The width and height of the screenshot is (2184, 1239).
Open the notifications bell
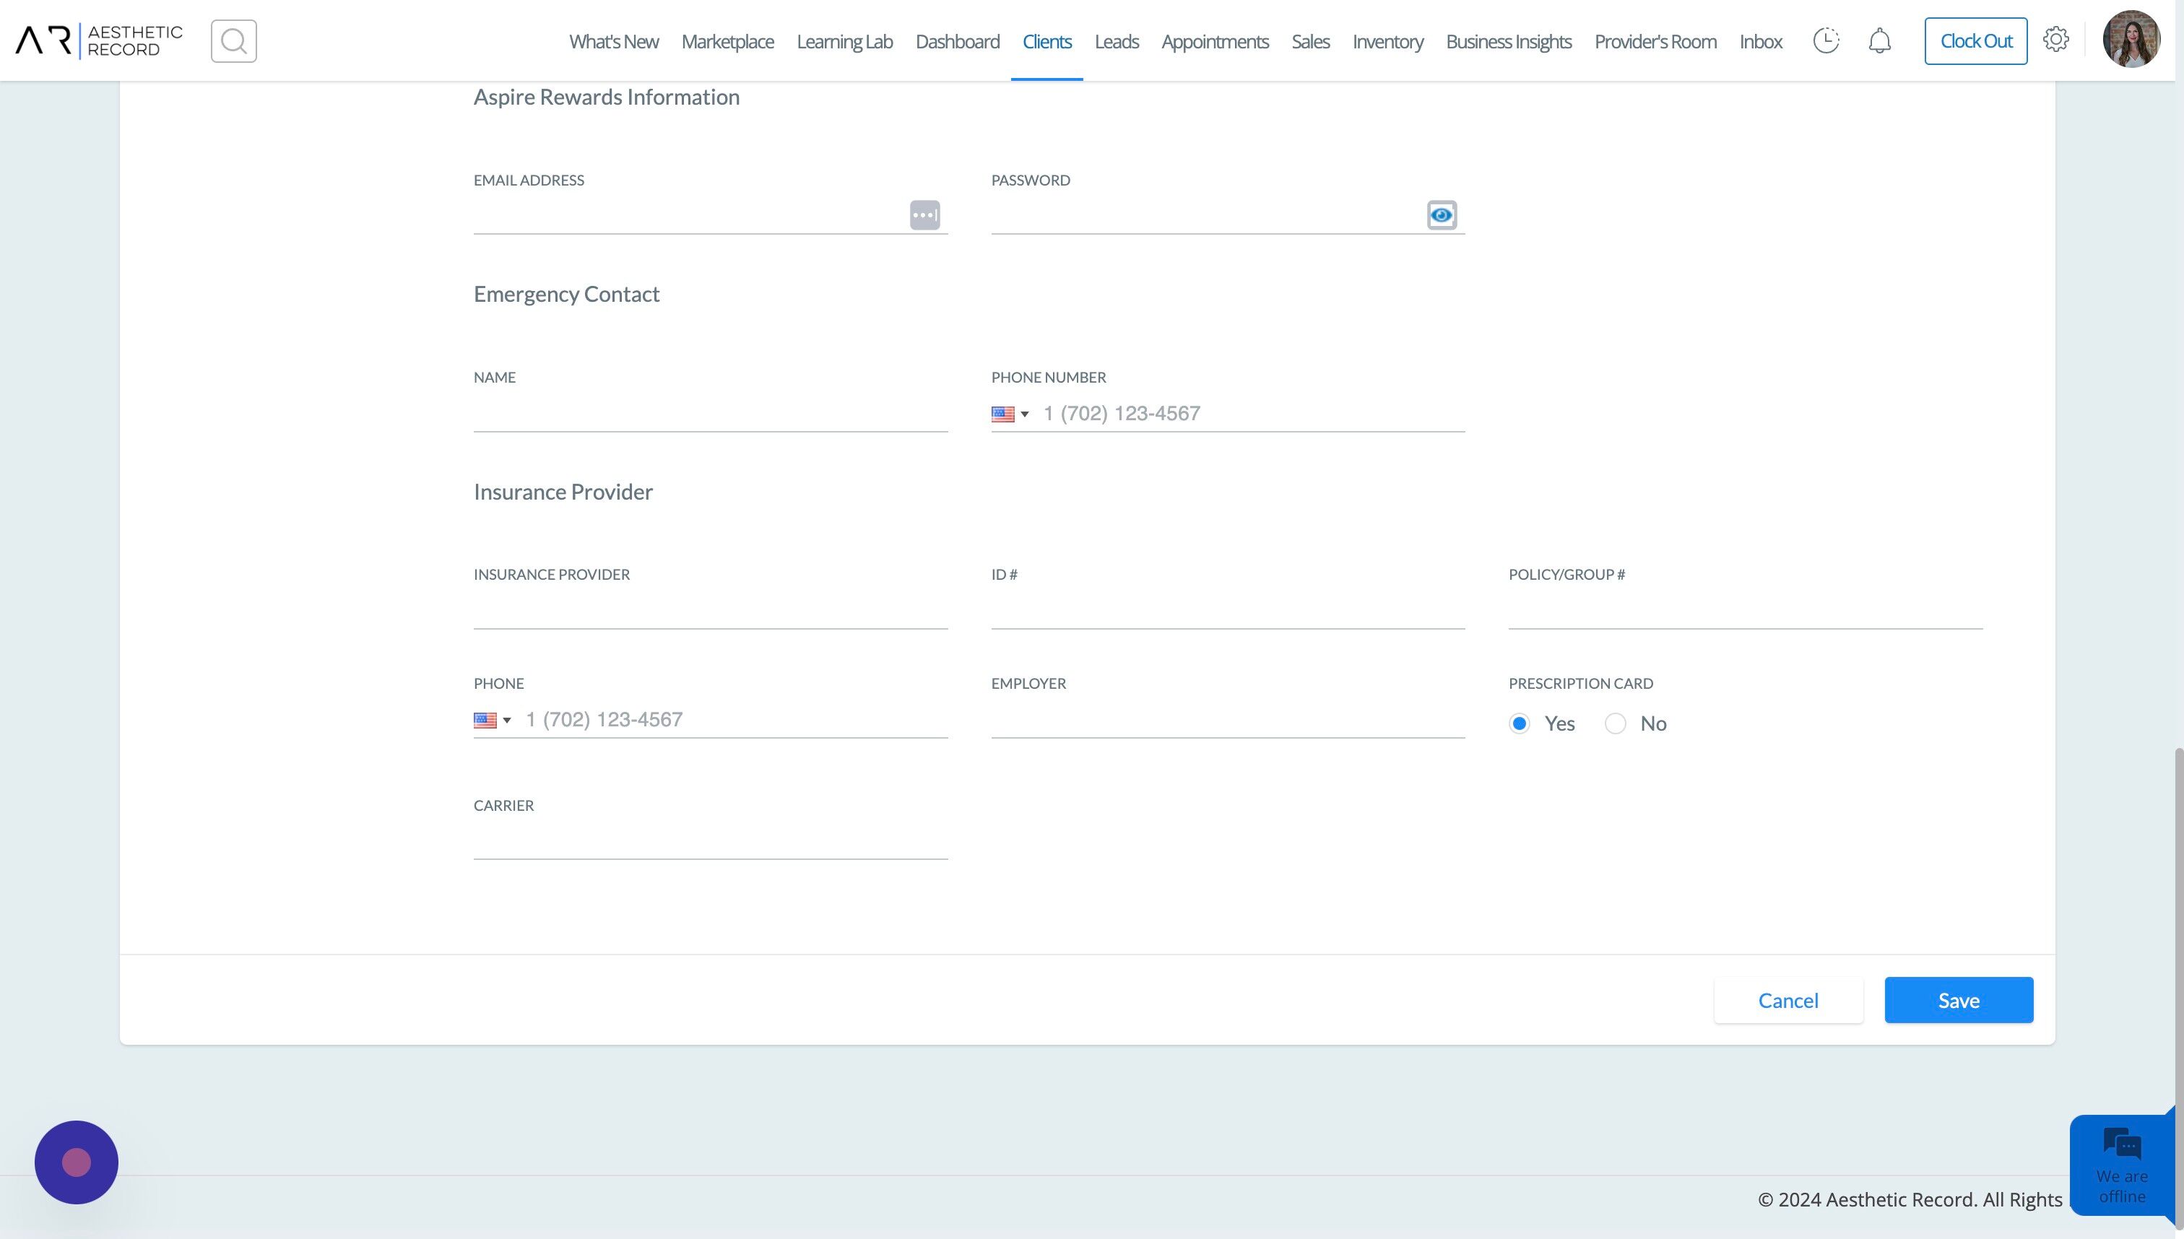pos(1879,41)
